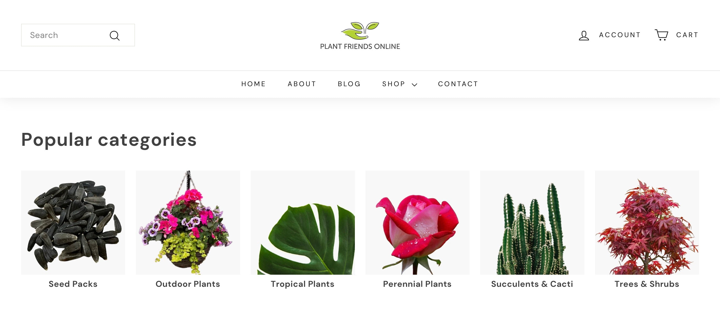This screenshot has height=334, width=720.
Task: Click the Succulents & Cacti label
Action: pos(532,284)
